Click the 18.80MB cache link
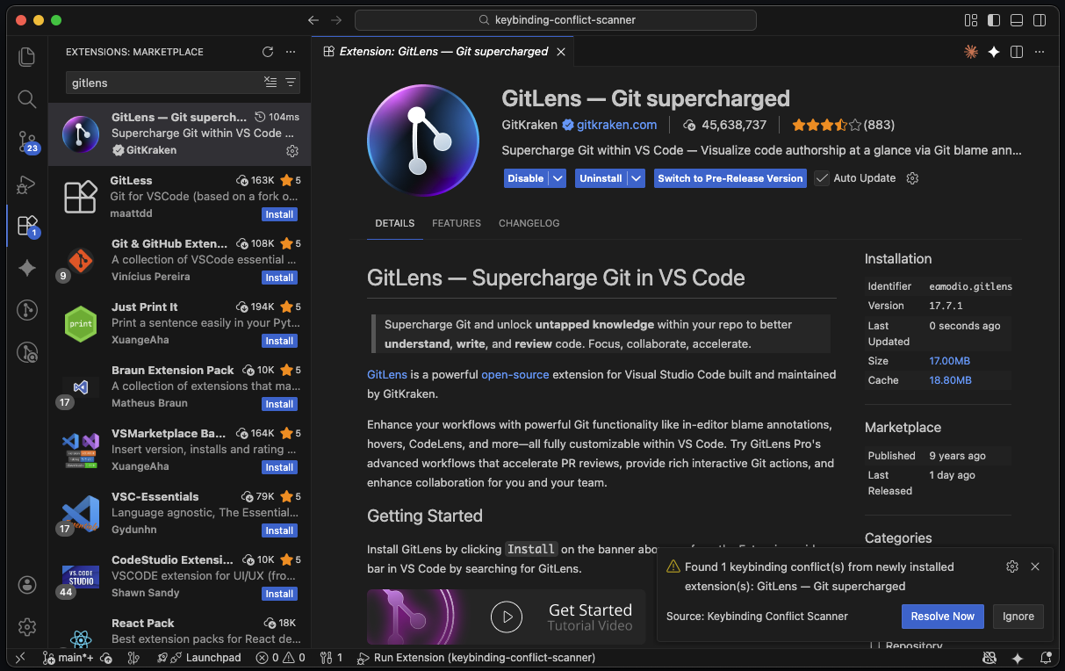This screenshot has height=671, width=1065. [x=950, y=380]
